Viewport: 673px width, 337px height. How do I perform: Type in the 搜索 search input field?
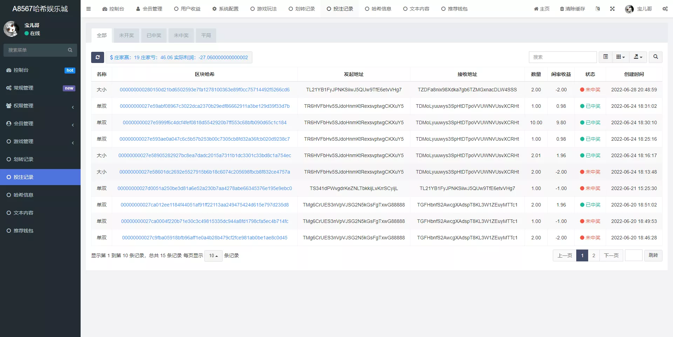563,57
